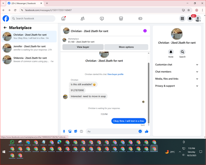
Task: Click the sent 'Okay thnx' message bubble
Action: [x=129, y=121]
